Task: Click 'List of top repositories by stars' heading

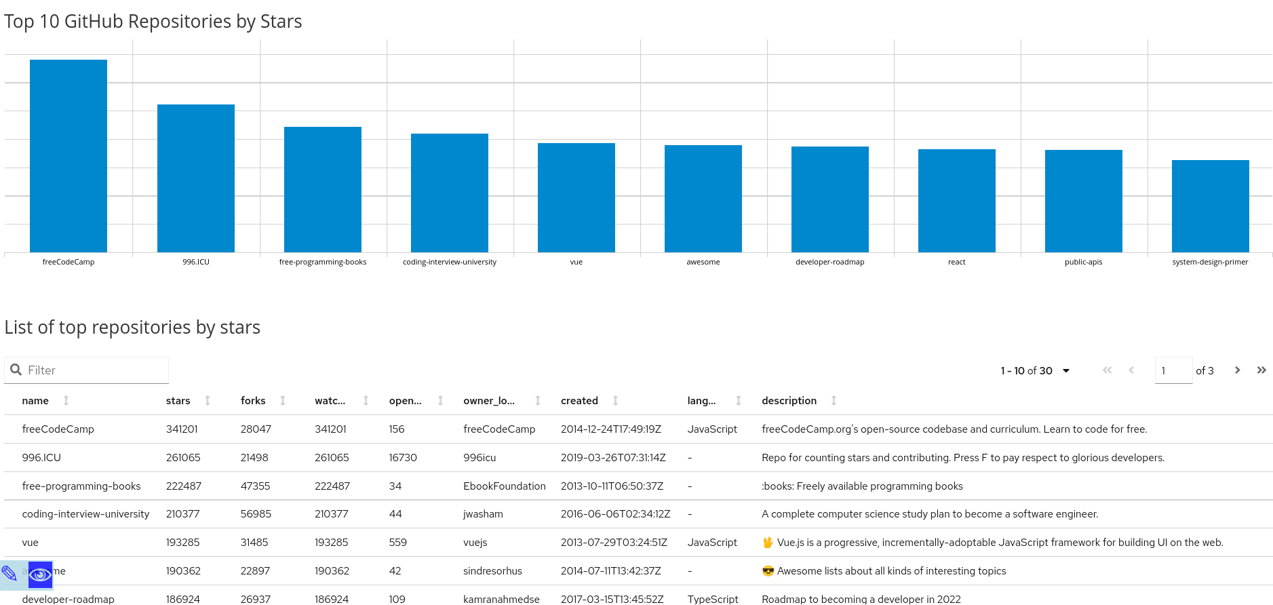Action: pyautogui.click(x=132, y=328)
